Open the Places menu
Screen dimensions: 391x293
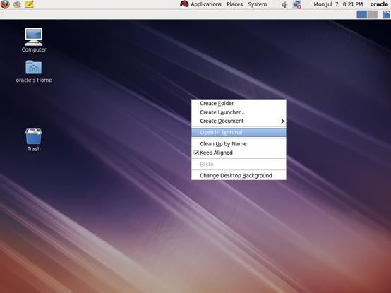234,4
